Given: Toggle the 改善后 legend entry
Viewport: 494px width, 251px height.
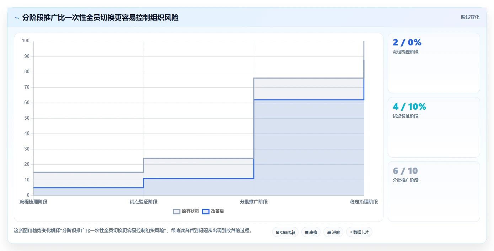Looking at the screenshot, I should pyautogui.click(x=213, y=211).
